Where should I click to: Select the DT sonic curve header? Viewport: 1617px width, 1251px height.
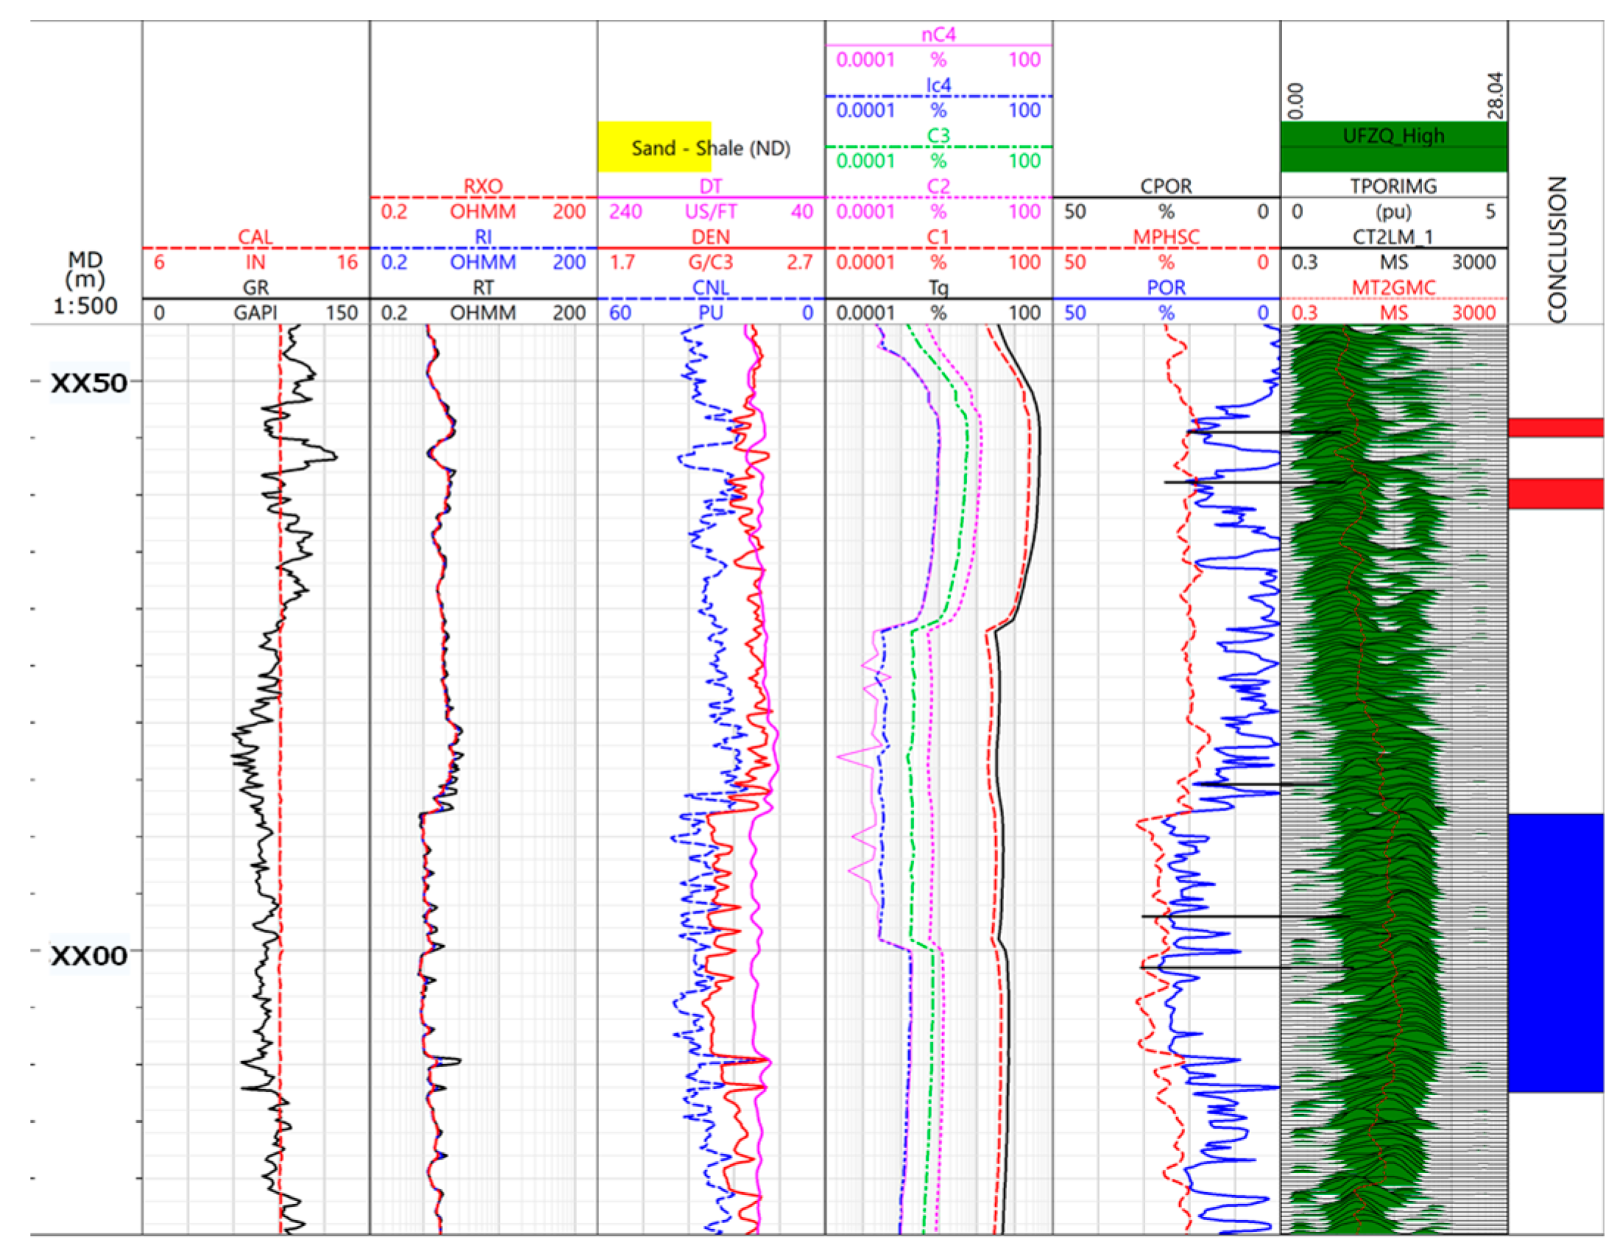click(710, 186)
